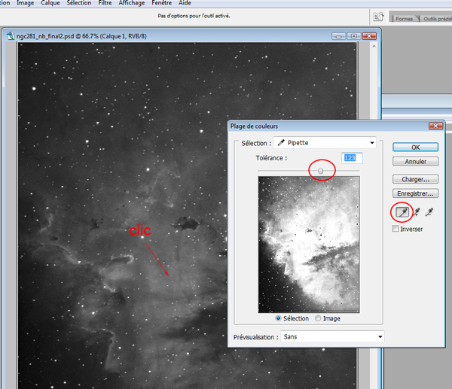Confirm with the OK button

click(x=415, y=147)
